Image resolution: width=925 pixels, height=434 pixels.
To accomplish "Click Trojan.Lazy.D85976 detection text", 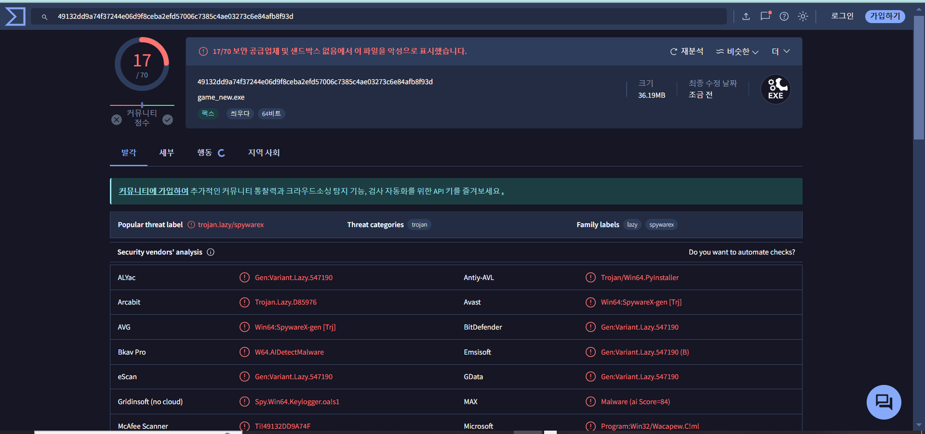I will click(x=286, y=302).
